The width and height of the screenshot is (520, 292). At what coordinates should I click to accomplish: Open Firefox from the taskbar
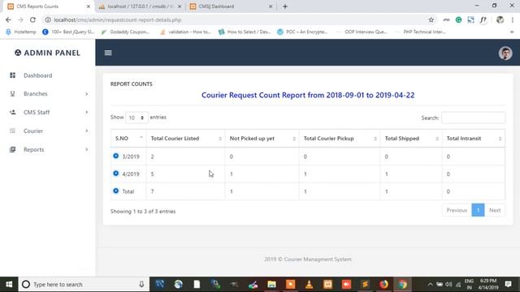383,284
